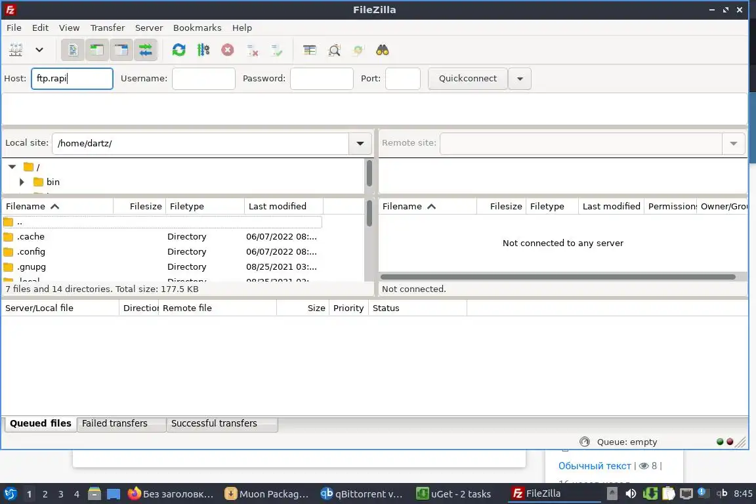Viewport: 756px width, 504px height.
Task: Sort local files by Last modified column
Action: [x=284, y=207]
